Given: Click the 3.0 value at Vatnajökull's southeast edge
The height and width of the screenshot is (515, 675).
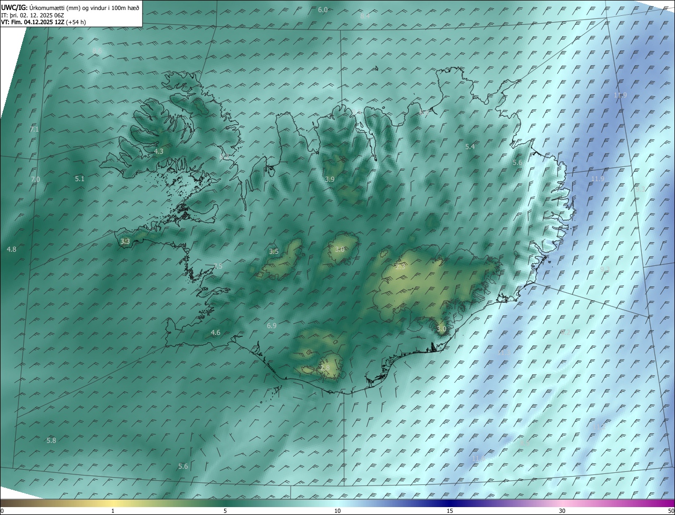Looking at the screenshot, I should [x=441, y=329].
